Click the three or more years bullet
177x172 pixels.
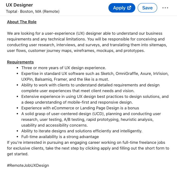pos(64,68)
